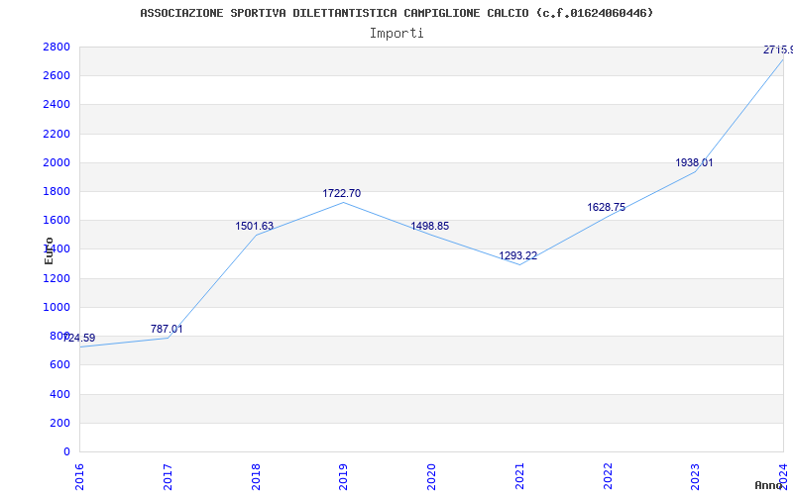Click y-axis tick label 1600
Image resolution: width=793 pixels, height=495 pixels.
point(57,220)
